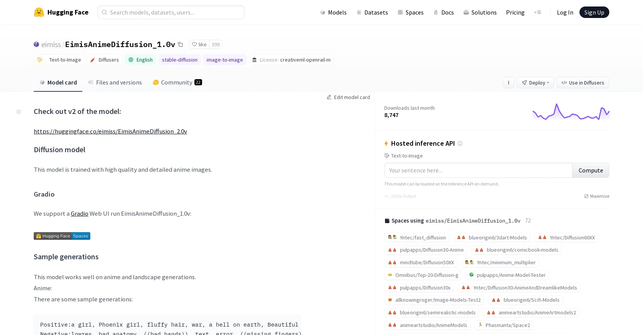Toggle the table of contents icon

click(x=19, y=112)
